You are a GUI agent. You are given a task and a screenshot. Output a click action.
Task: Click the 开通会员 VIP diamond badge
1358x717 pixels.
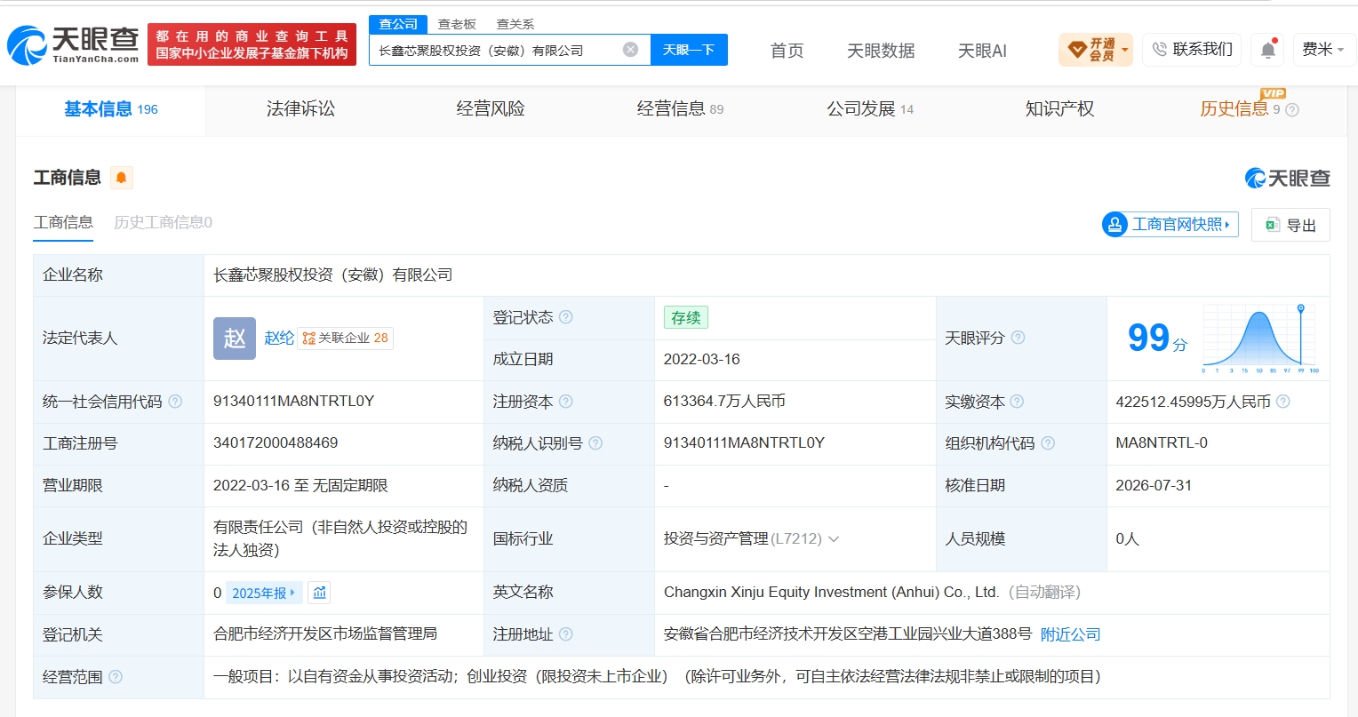[x=1096, y=50]
